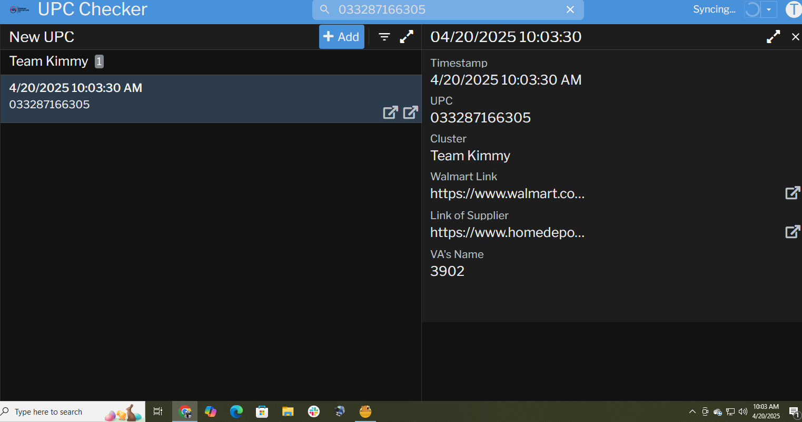Expand the New UPC list panel
This screenshot has height=422, width=802.
coord(407,37)
